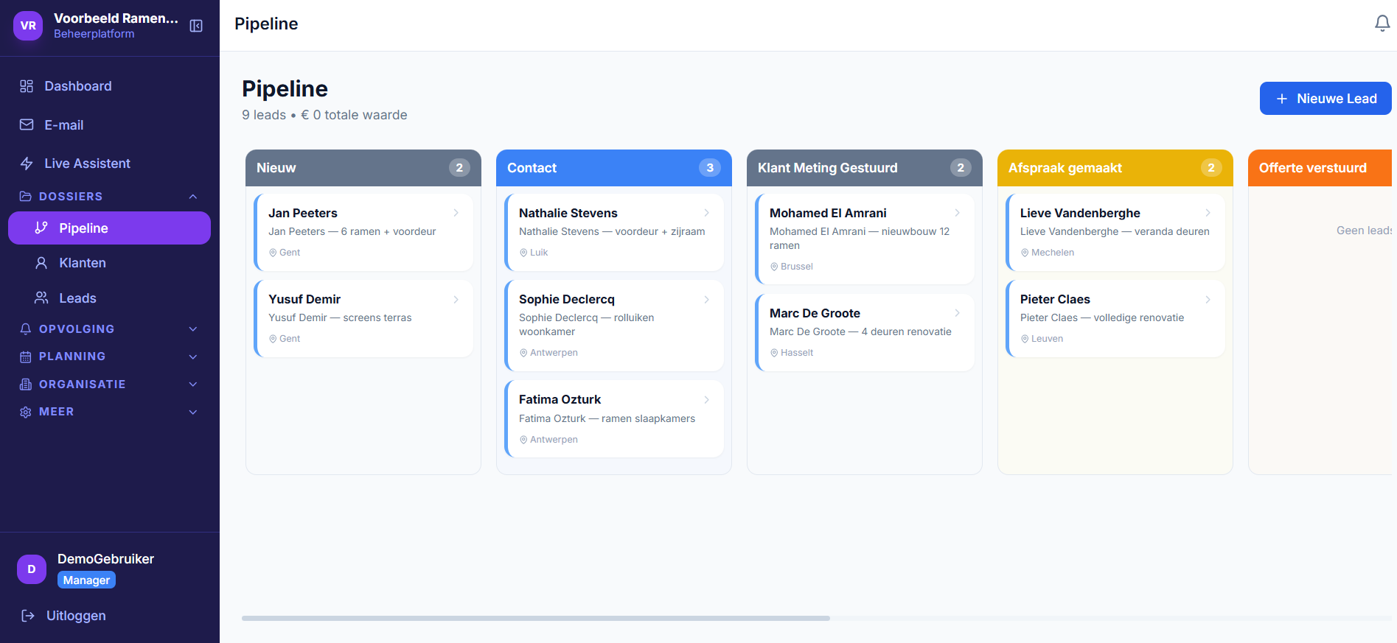1397x643 pixels.
Task: Click the Offerte verstuurd column header
Action: (1320, 168)
